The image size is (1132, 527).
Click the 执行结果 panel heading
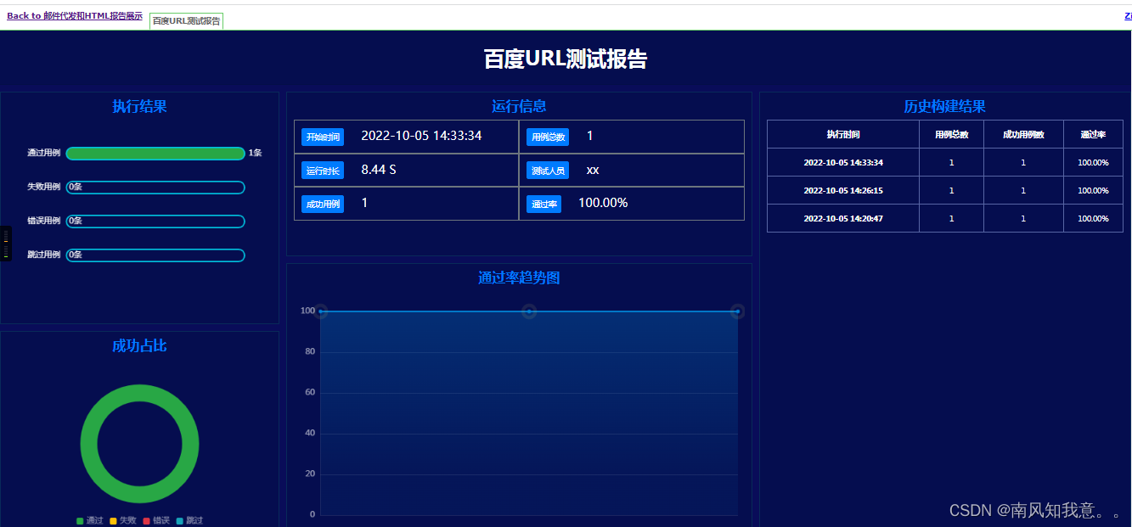point(139,106)
